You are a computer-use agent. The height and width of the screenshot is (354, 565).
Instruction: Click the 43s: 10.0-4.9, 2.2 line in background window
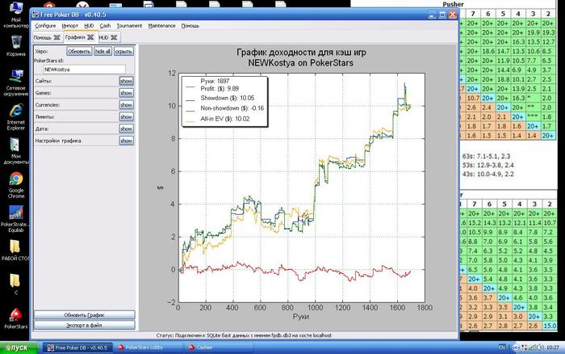click(488, 175)
